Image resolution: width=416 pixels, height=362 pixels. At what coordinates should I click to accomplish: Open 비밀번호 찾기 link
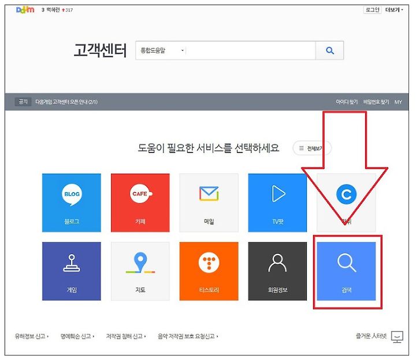376,102
